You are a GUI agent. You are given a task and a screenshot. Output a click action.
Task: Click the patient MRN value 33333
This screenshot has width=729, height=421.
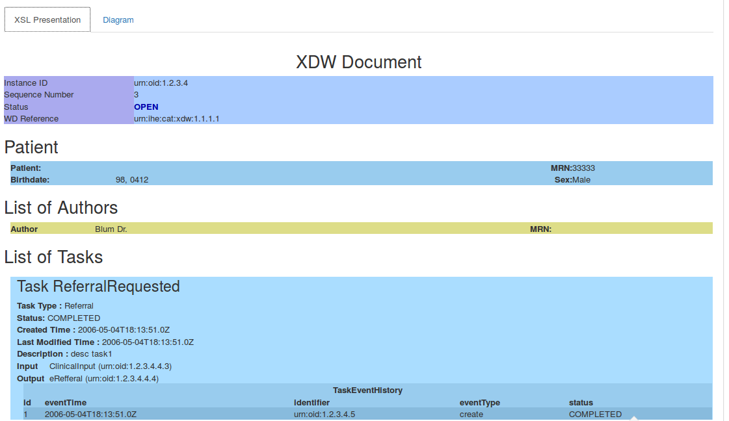pos(583,168)
